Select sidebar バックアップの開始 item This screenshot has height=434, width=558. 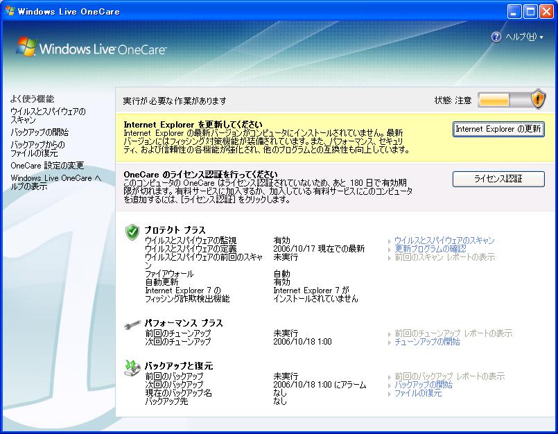[x=40, y=132]
